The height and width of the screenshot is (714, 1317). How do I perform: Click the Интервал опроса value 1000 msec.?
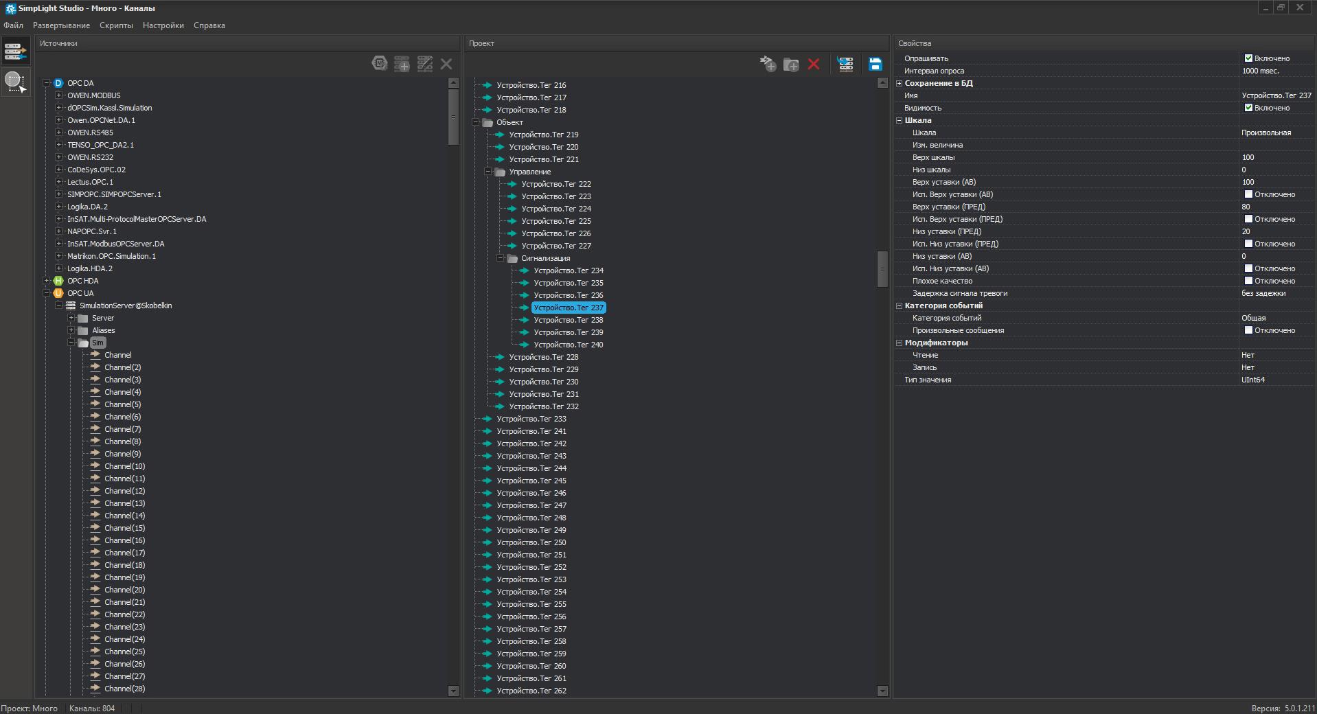click(x=1276, y=71)
